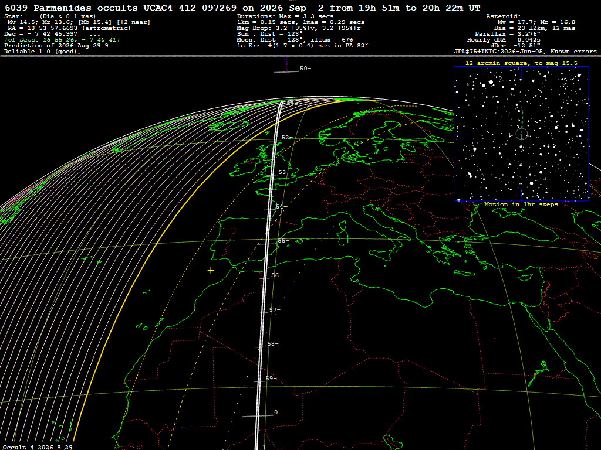Click the '12 arcmin square' chart caption
Image resolution: width=601 pixels, height=450 pixels.
pos(521,63)
